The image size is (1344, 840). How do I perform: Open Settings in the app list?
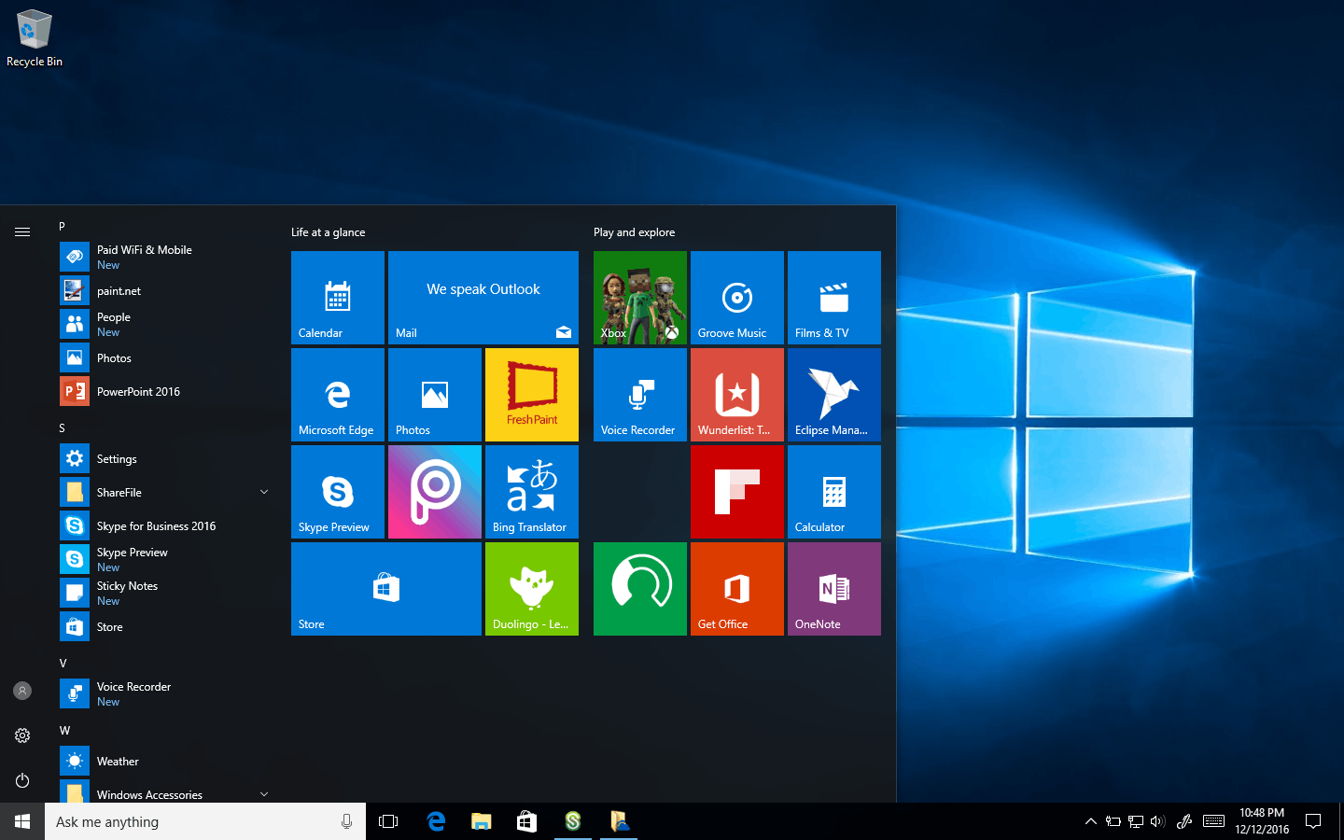point(168,458)
